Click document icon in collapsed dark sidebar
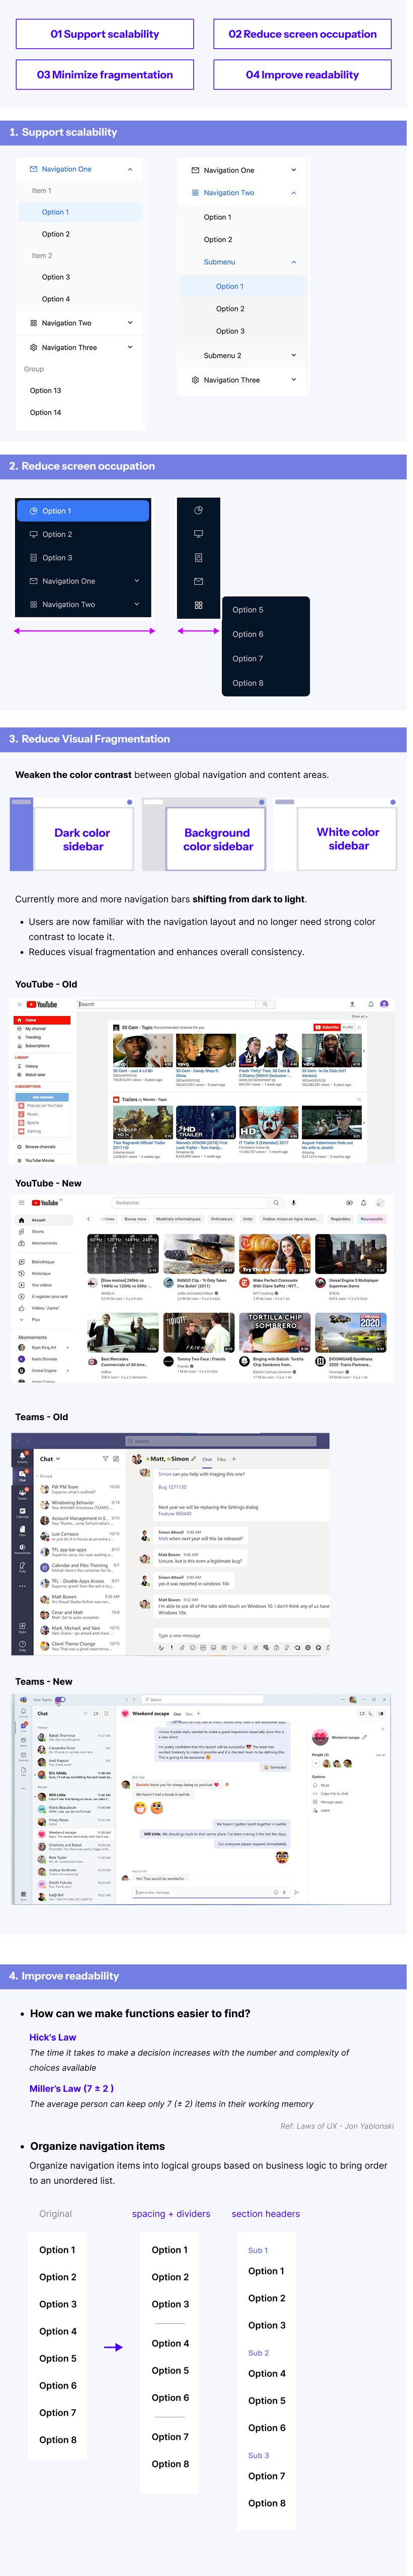413x2576 pixels. [x=198, y=558]
